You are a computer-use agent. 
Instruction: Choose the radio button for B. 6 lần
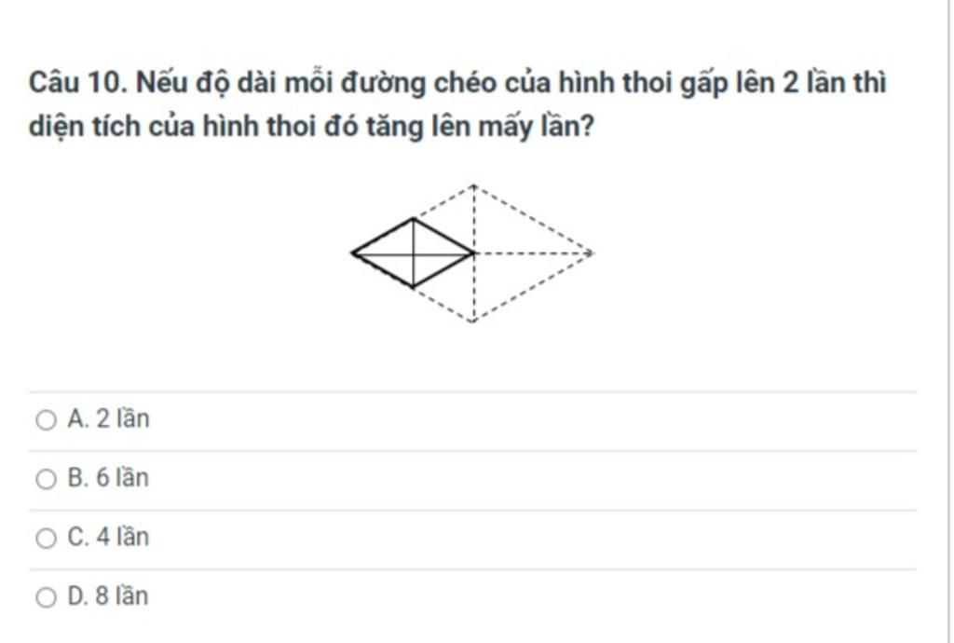tap(47, 479)
